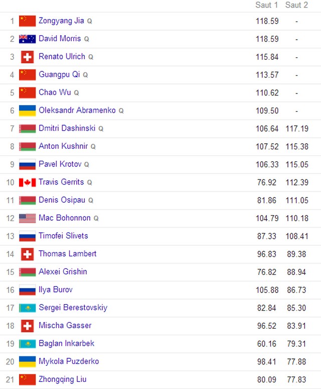Open the Ilya Burov link
This screenshot has height=389, width=321.
tap(56, 289)
